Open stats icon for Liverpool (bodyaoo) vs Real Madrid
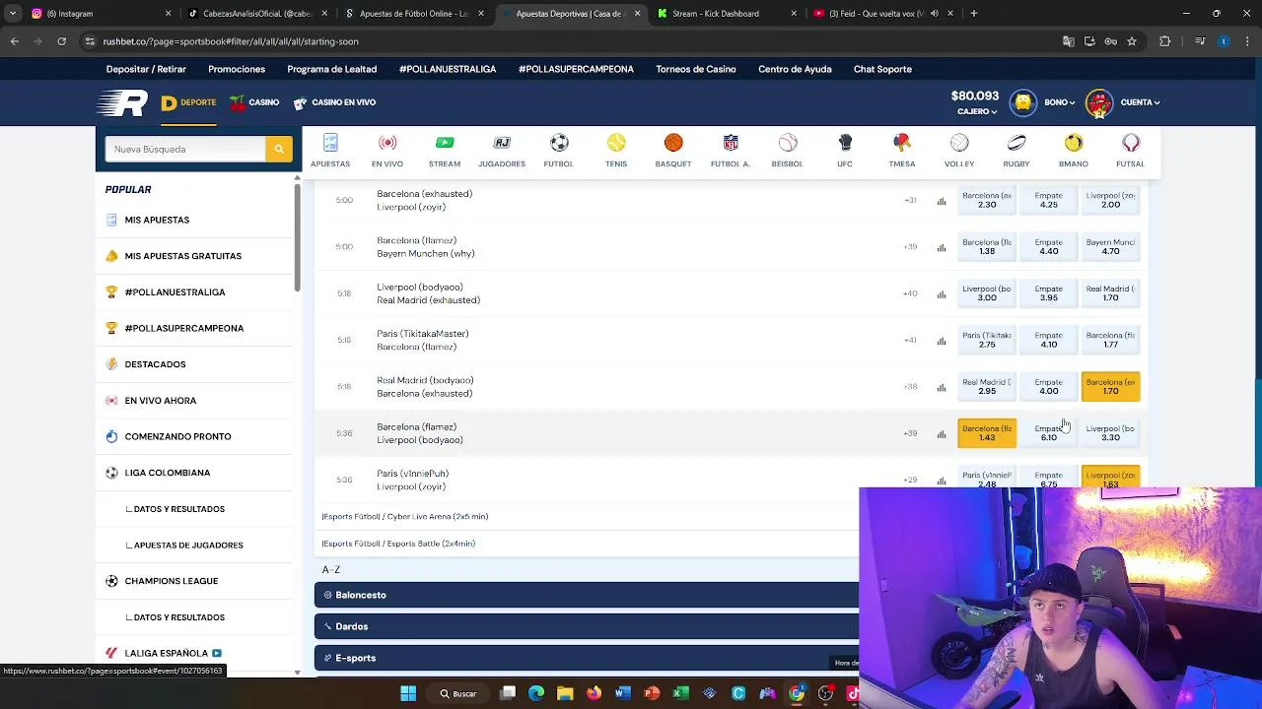Image resolution: width=1262 pixels, height=709 pixels. click(942, 293)
